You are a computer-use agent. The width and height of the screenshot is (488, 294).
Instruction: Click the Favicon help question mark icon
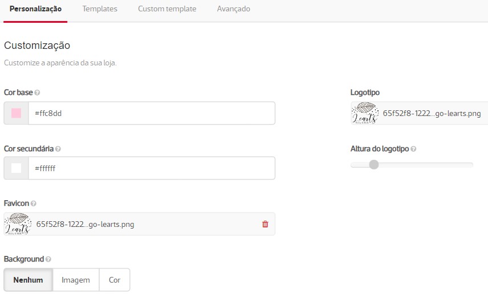click(x=34, y=204)
